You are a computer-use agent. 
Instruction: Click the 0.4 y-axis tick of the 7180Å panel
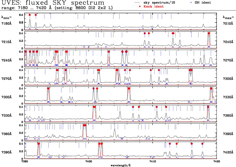pyautogui.click(x=21, y=15)
